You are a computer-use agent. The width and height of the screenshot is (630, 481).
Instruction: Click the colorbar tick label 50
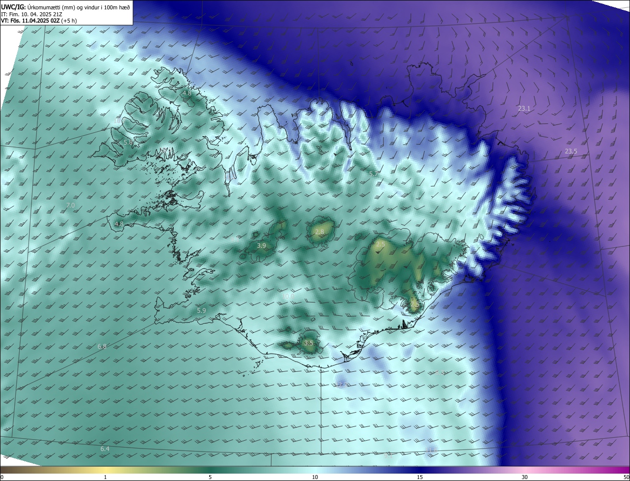point(626,477)
